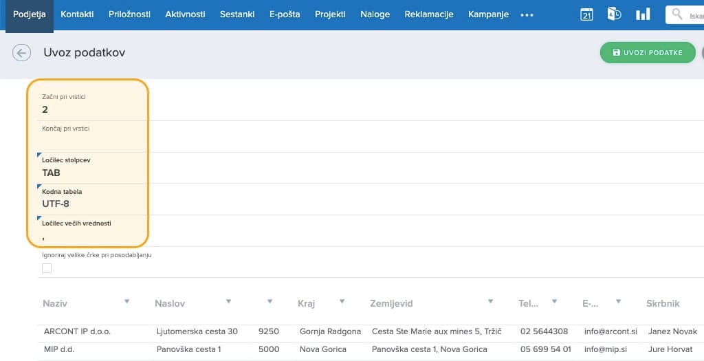Click the info@arcont.si cell
Viewport: 704px width, 361px height.
610,331
